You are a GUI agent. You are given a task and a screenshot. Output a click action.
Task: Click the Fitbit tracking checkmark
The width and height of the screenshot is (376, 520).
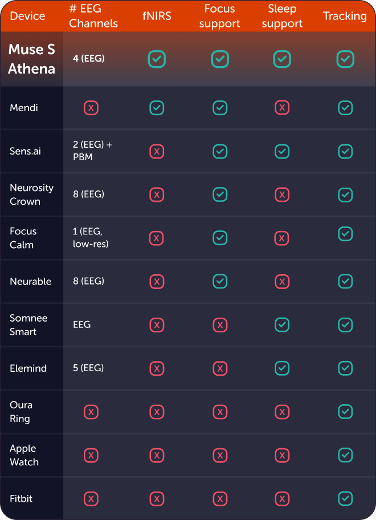coord(345,498)
